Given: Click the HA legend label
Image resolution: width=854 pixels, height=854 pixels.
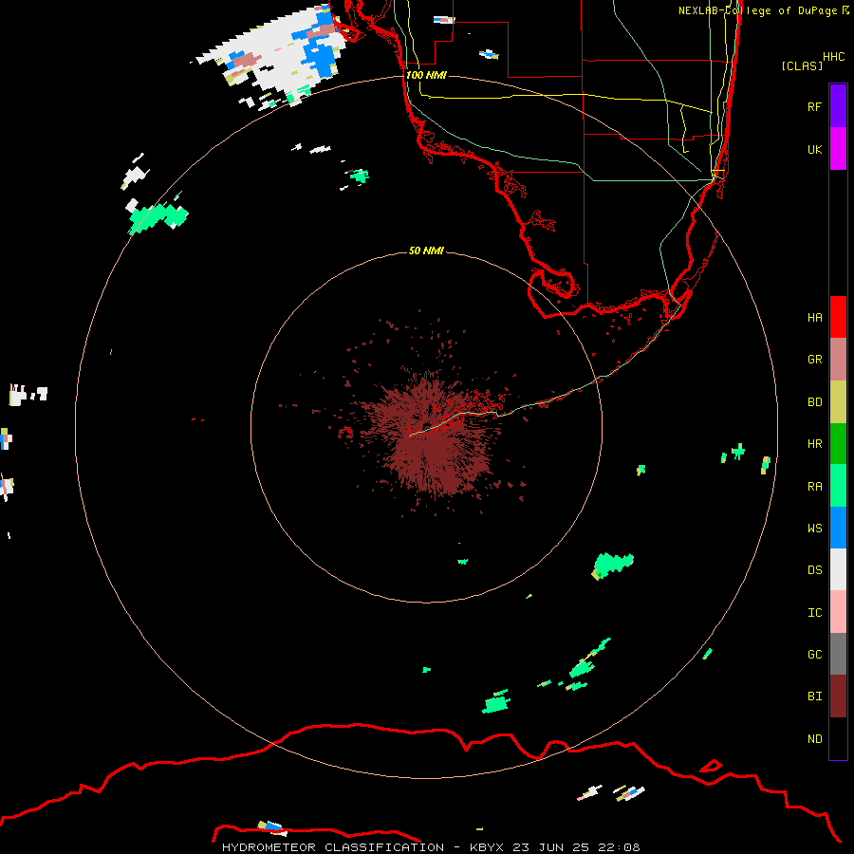Looking at the screenshot, I should 814,318.
